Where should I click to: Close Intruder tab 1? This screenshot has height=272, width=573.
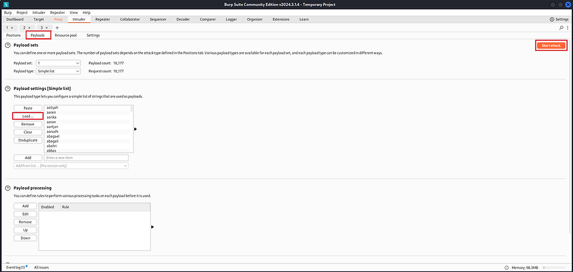[12, 28]
